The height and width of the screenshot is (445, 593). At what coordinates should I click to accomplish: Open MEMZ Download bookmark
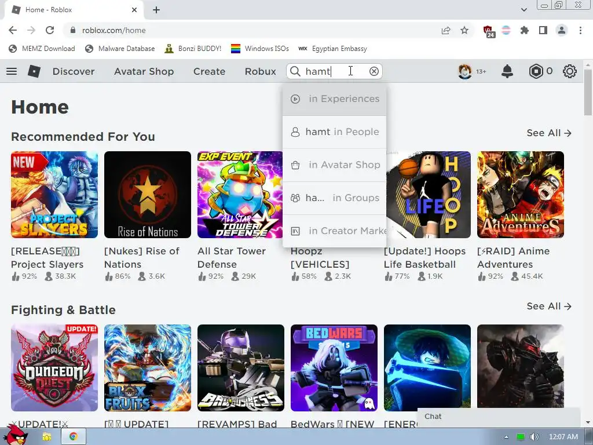pos(42,49)
